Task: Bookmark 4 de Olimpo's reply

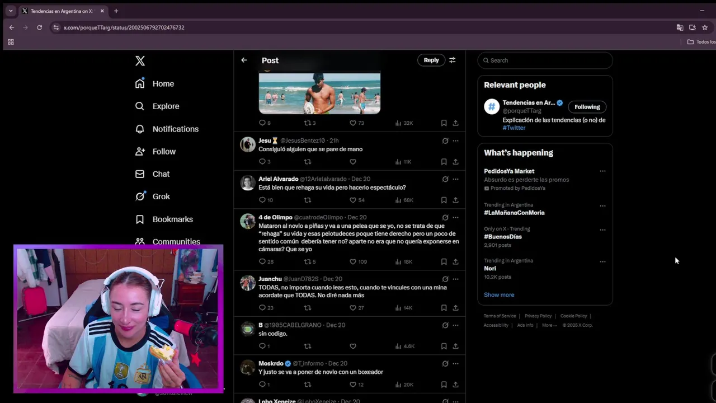Action: 444,261
